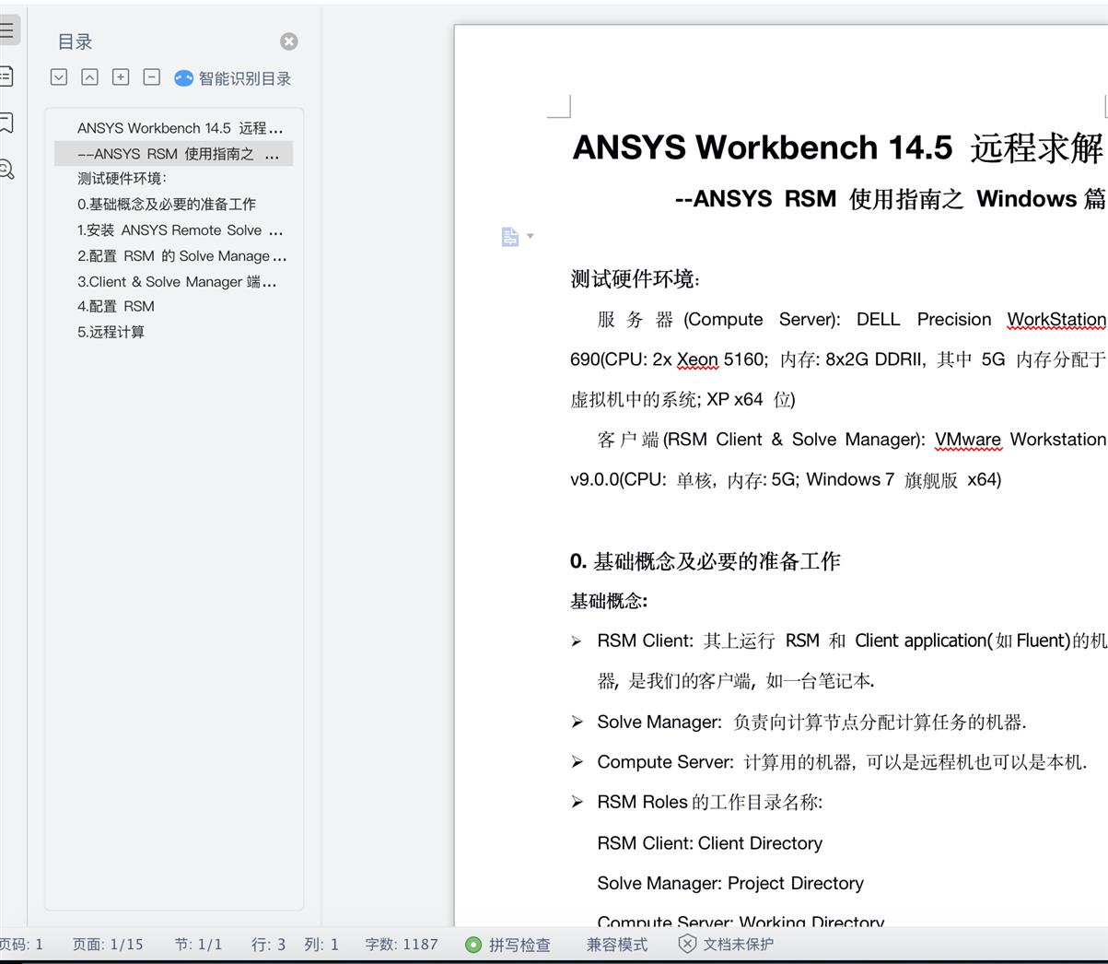The width and height of the screenshot is (1108, 964).
Task: Open the bookmark panel from the sidebar
Action: [6, 122]
